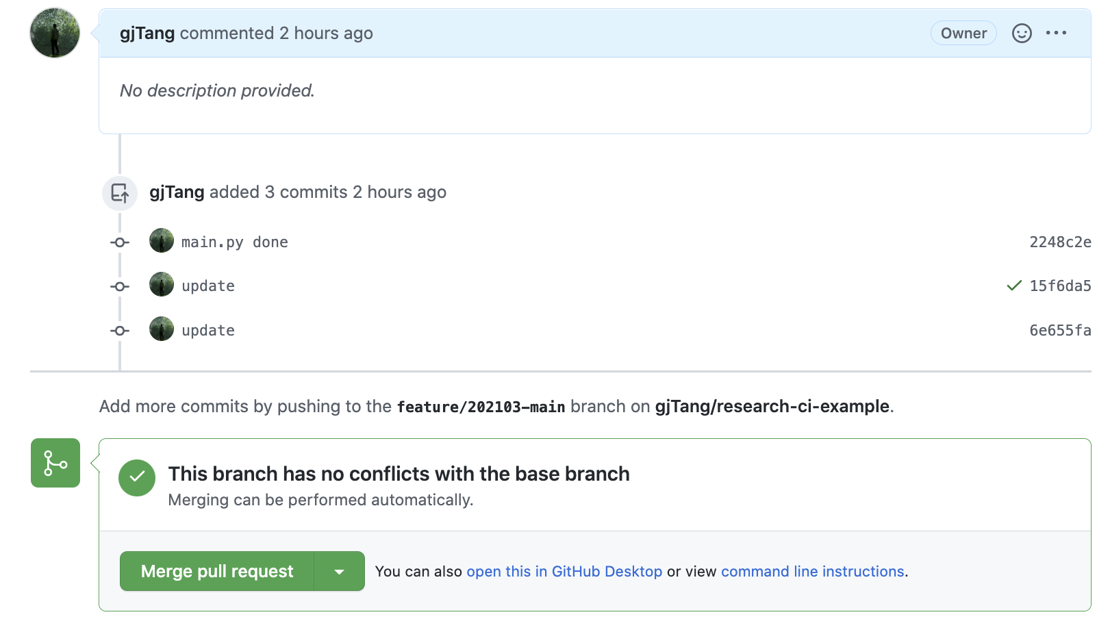This screenshot has width=1097, height=619.
Task: Click the avatar beside main.py done commit
Action: click(162, 240)
